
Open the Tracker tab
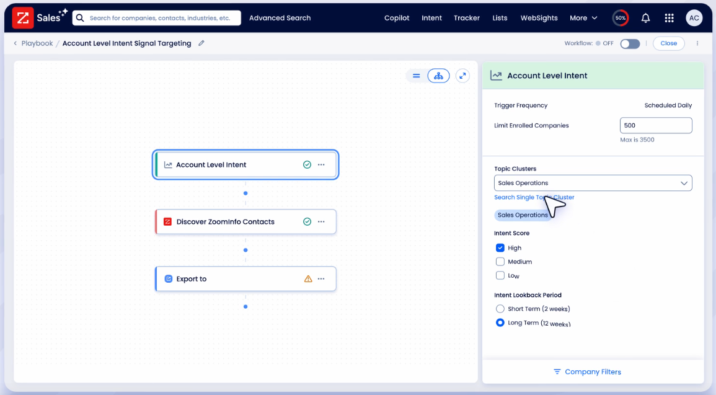point(466,18)
